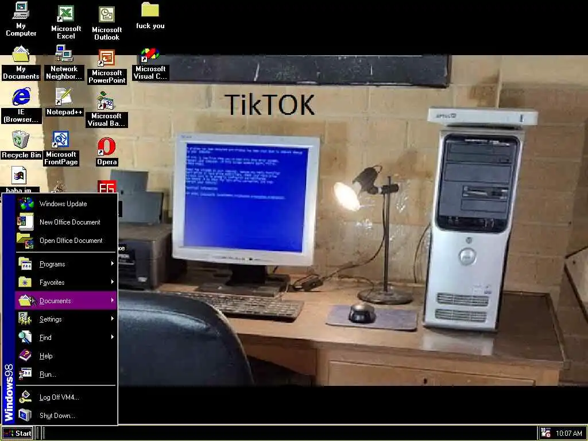Click the New Office Document icon
Viewport: 588px width, 441px height.
(x=25, y=222)
